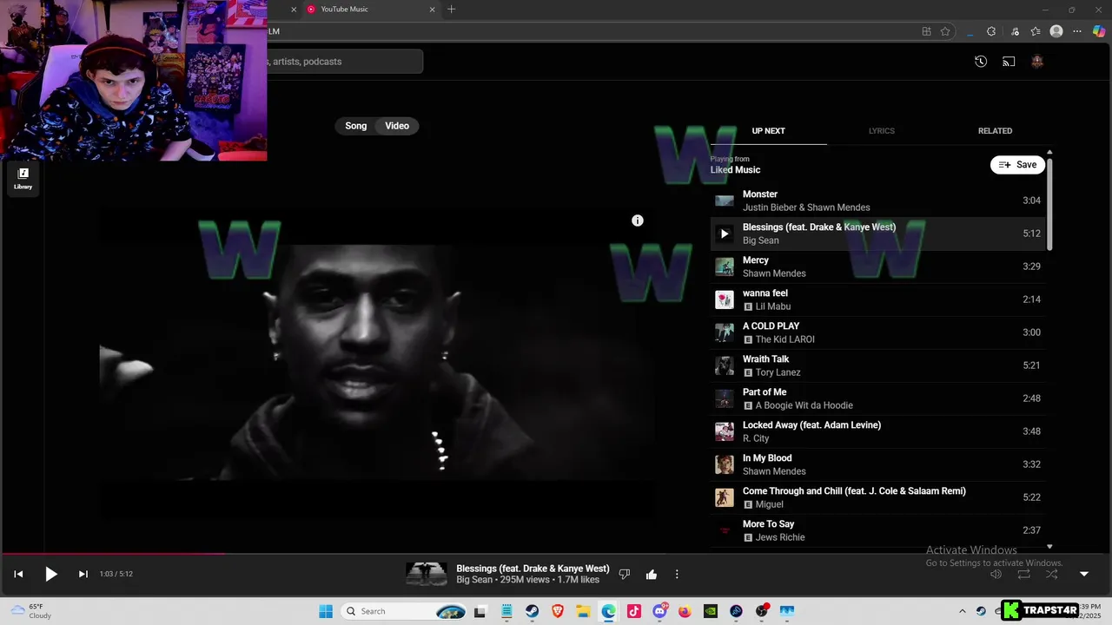This screenshot has width=1112, height=625.
Task: Open Steam from the taskbar
Action: [x=532, y=611]
